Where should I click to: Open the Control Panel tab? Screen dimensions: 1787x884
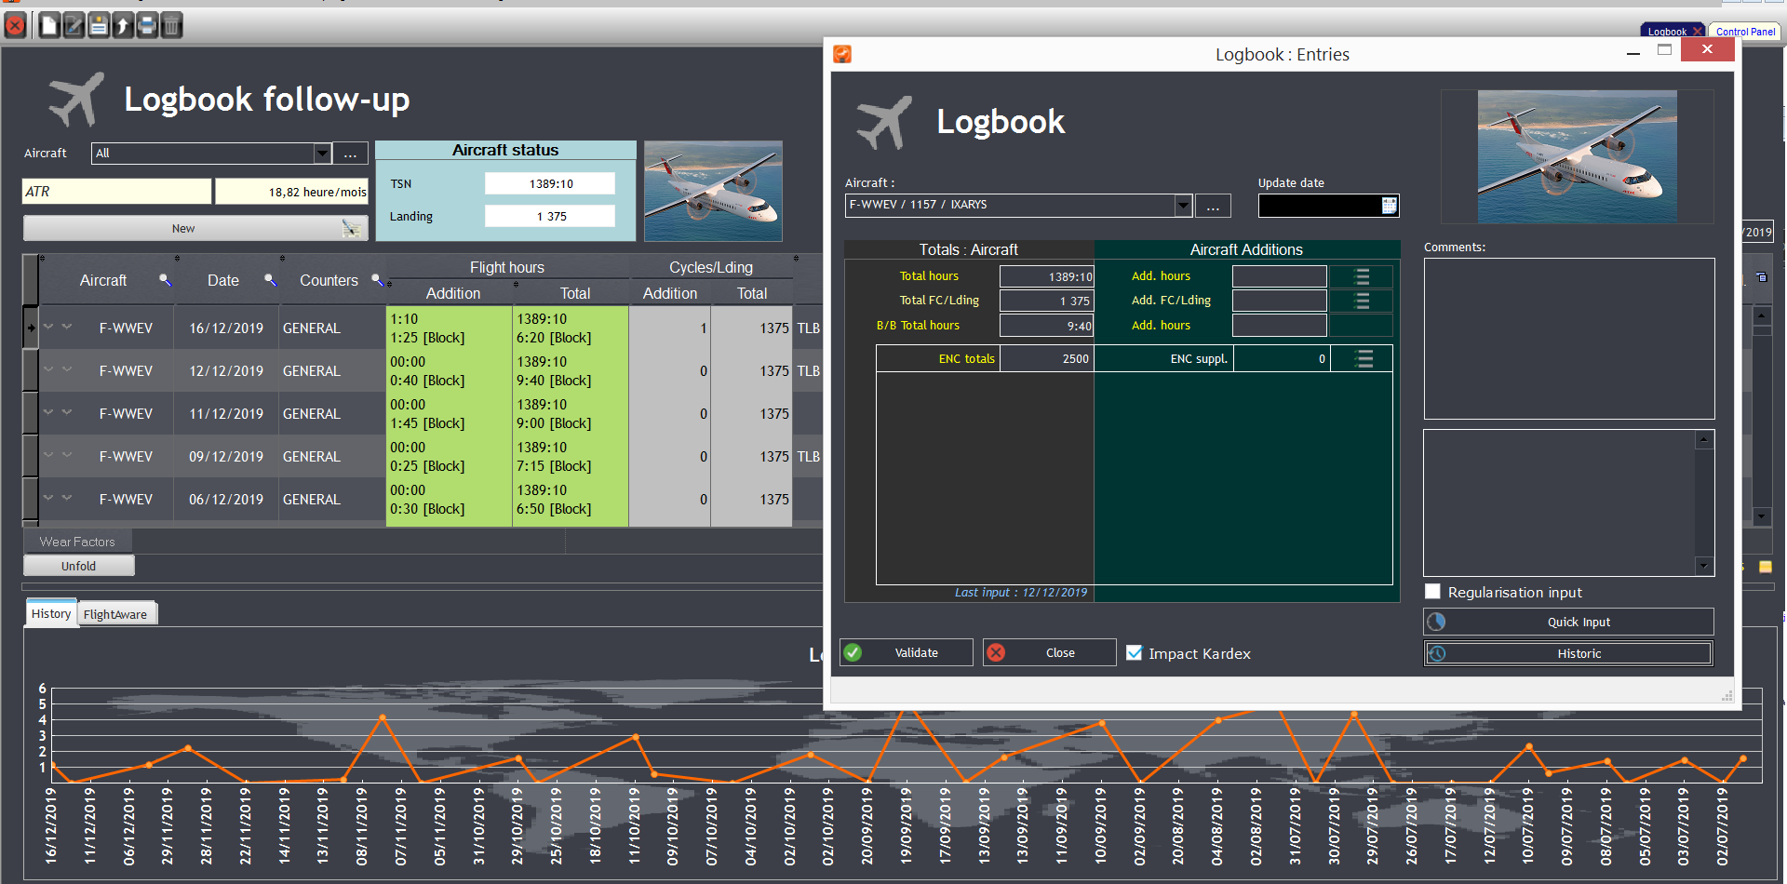(1744, 31)
